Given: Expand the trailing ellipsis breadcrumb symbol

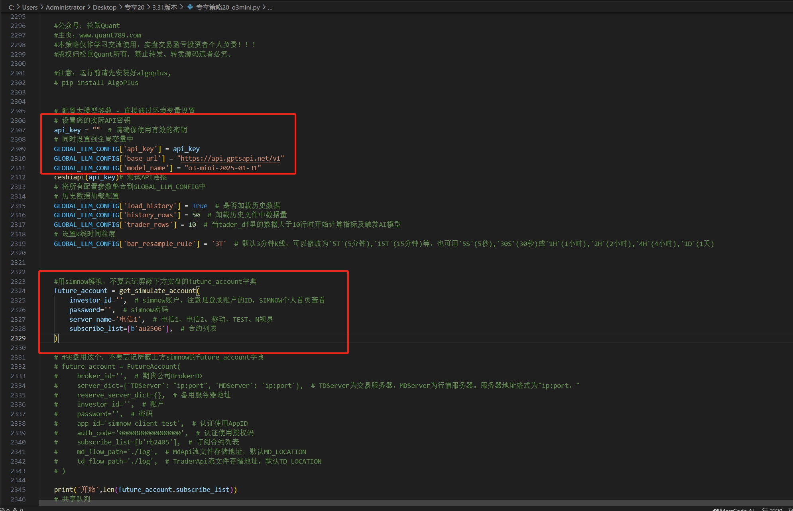Looking at the screenshot, I should point(270,7).
